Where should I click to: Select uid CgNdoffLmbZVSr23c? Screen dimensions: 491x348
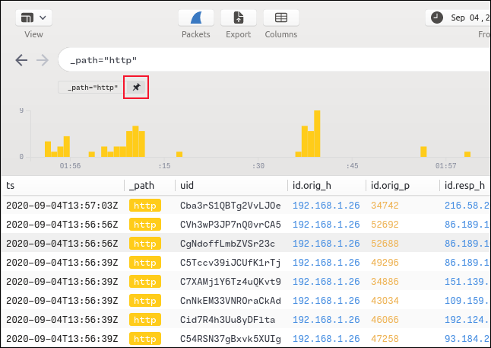[x=228, y=244]
